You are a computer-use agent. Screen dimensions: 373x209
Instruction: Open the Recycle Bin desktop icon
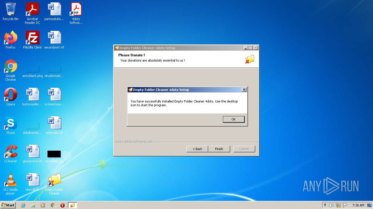pyautogui.click(x=10, y=12)
